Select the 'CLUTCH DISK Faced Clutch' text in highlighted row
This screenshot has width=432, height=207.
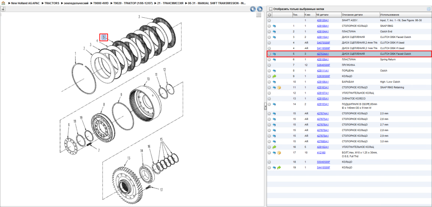pos(395,54)
